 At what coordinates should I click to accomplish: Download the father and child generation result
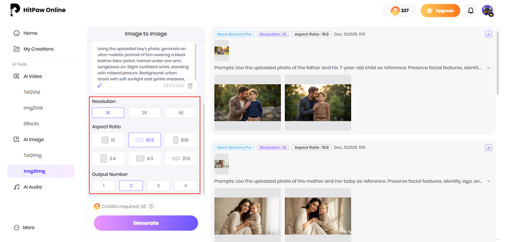(x=488, y=34)
